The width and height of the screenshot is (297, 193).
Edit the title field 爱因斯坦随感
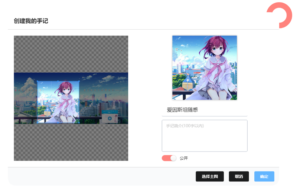(205, 110)
